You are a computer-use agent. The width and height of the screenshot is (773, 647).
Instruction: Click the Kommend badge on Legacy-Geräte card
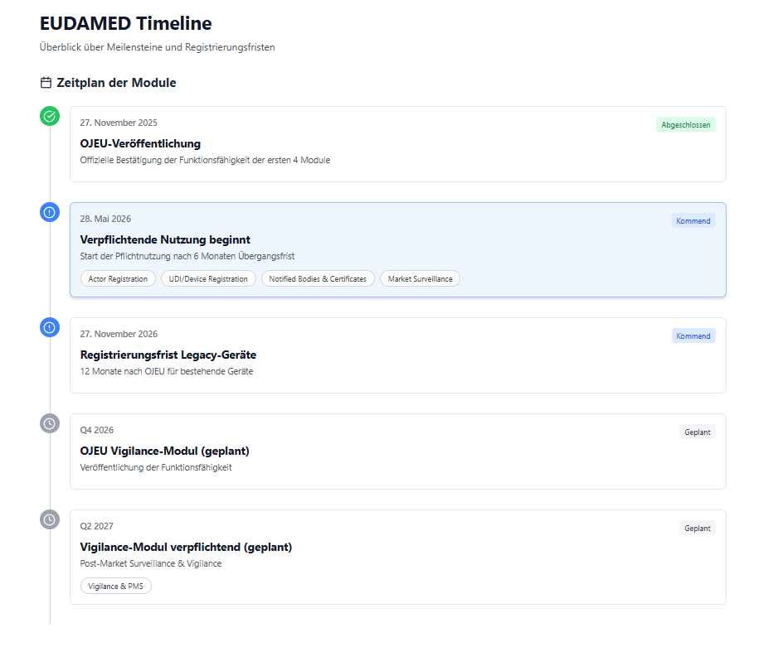(693, 336)
